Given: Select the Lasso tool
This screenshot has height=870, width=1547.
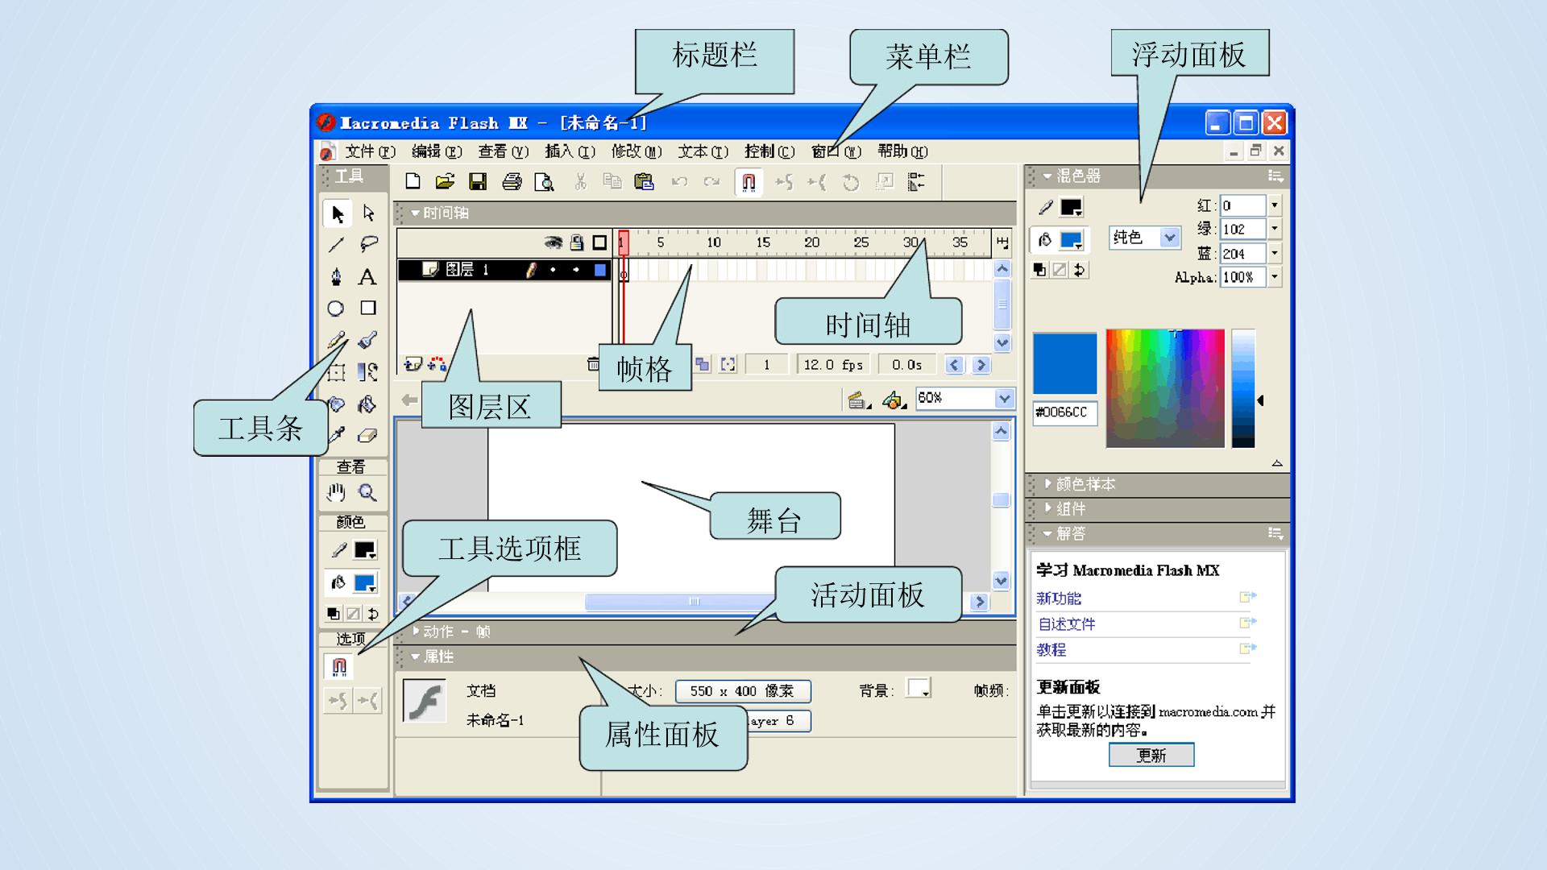Looking at the screenshot, I should [x=368, y=244].
